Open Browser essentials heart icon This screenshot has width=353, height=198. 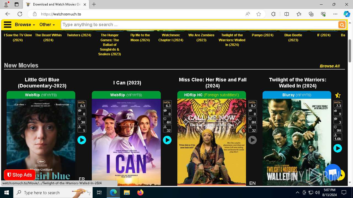[323, 14]
